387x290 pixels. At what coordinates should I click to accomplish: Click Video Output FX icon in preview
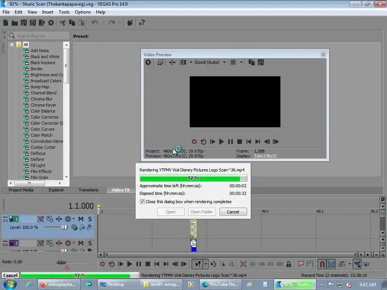172,62
